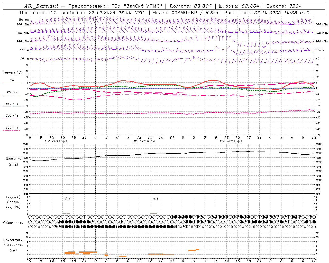The height and width of the screenshot is (263, 329).
Task: Click the Давление pressure panel label
Action: coord(13,159)
